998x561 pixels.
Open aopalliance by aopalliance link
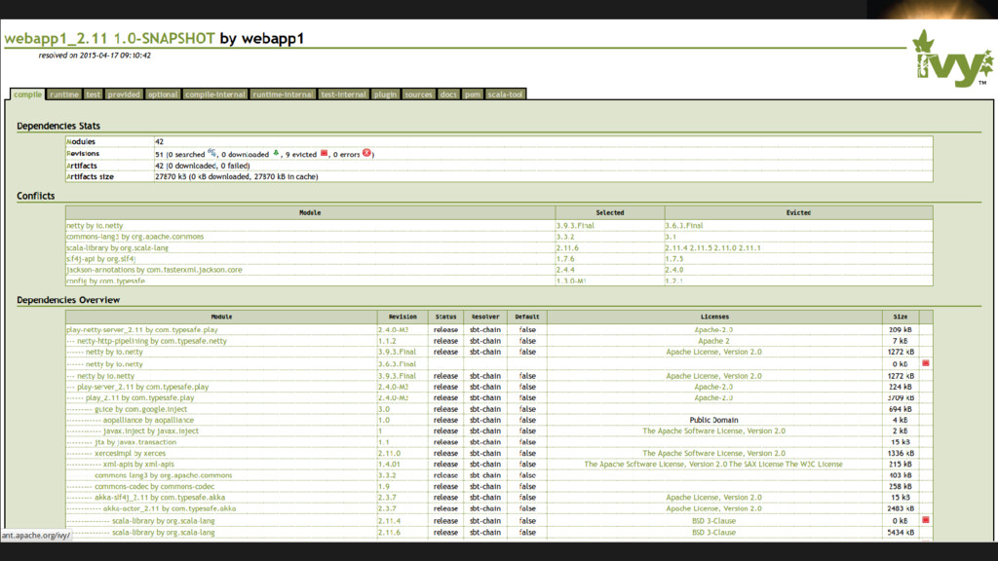[148, 420]
